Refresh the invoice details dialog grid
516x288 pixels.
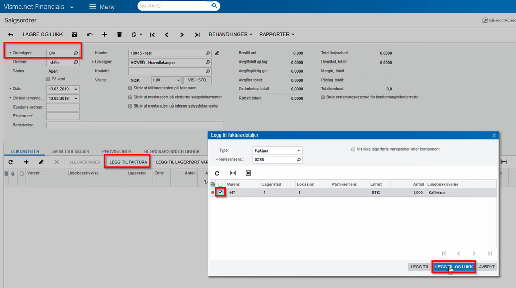click(217, 173)
